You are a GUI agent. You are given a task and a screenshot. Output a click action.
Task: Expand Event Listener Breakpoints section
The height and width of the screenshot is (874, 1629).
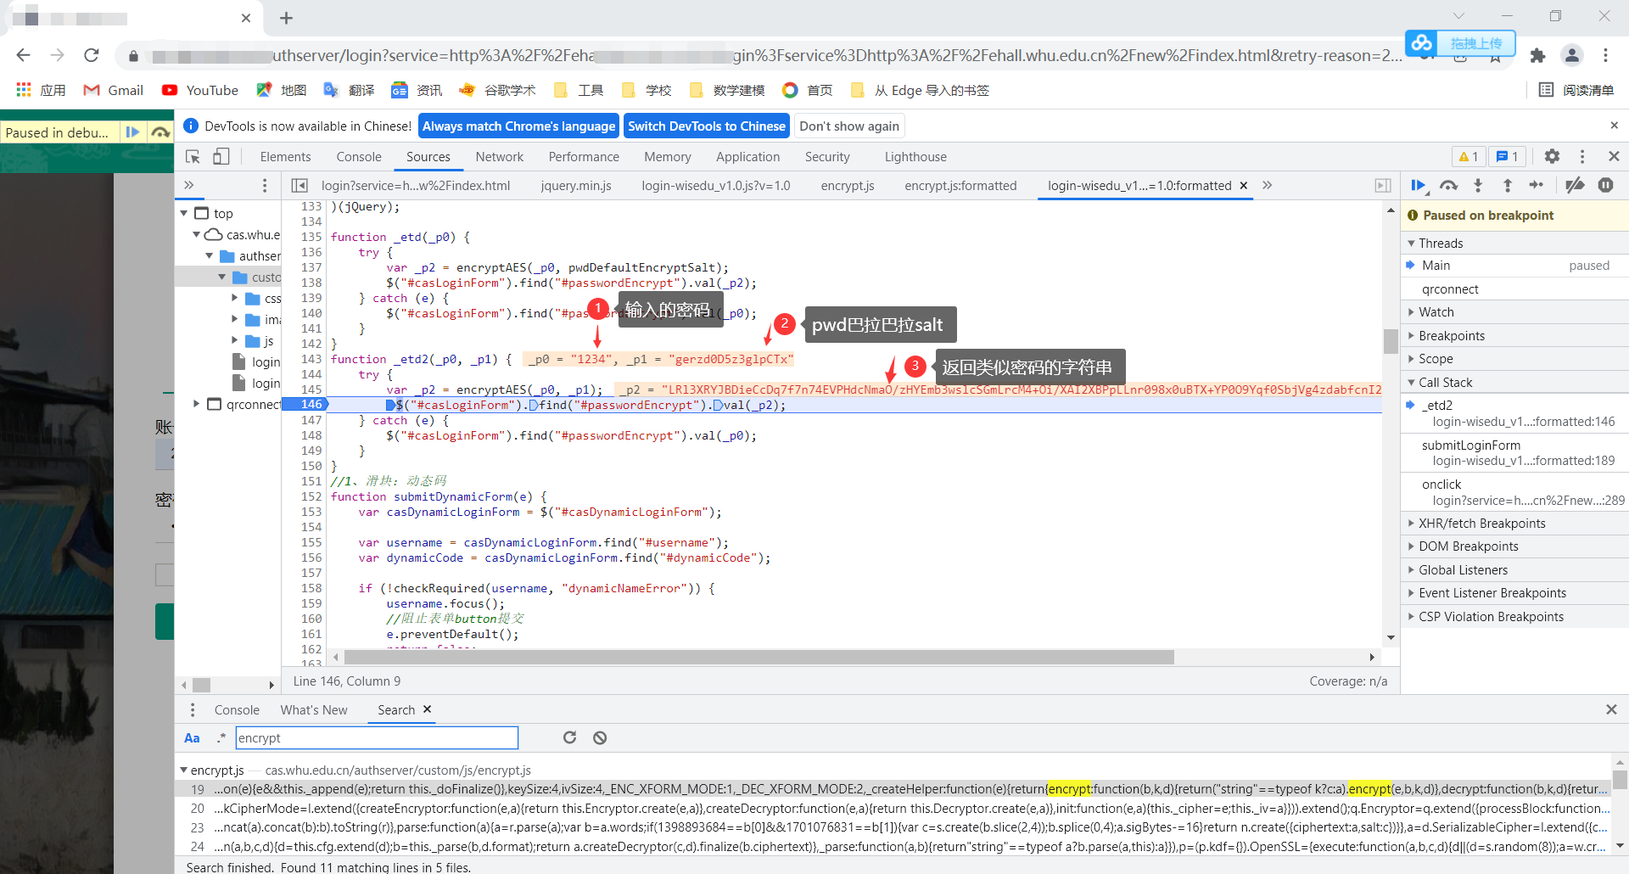[1412, 593]
